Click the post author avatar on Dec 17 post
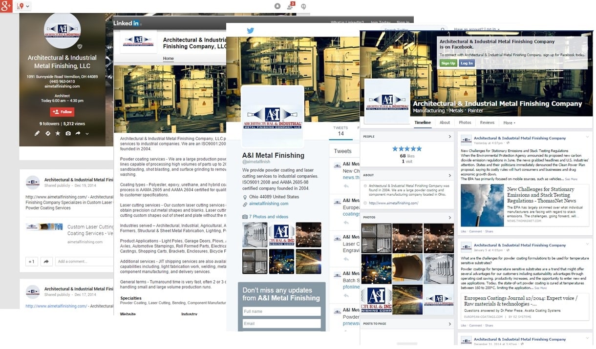The image size is (596, 349). pyautogui.click(x=33, y=291)
